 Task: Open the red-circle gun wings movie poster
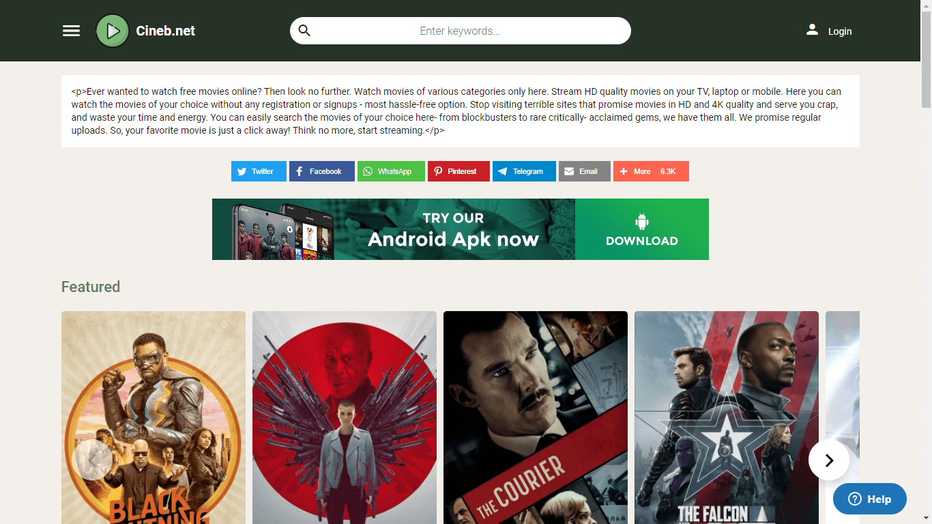345,418
